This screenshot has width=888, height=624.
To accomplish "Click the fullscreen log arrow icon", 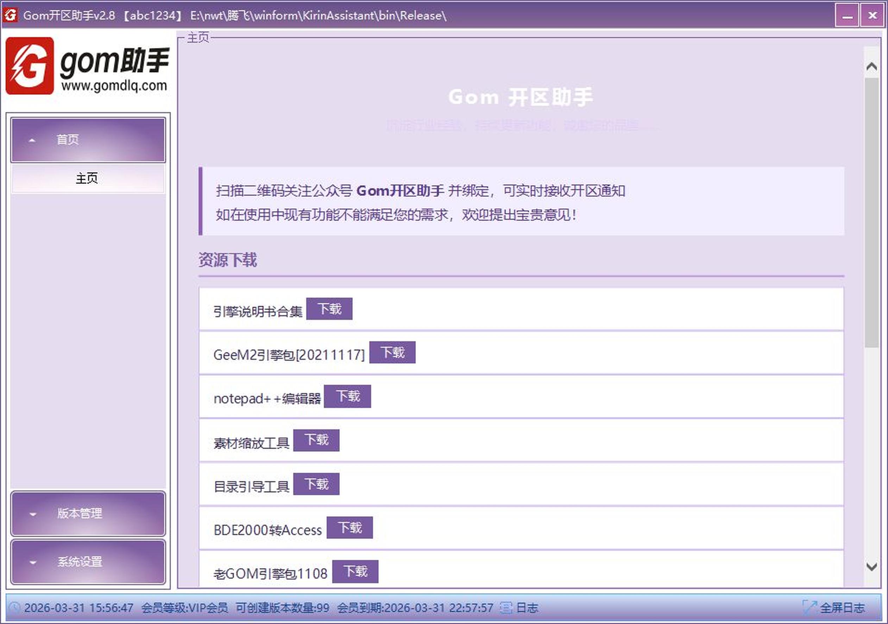I will [x=809, y=608].
